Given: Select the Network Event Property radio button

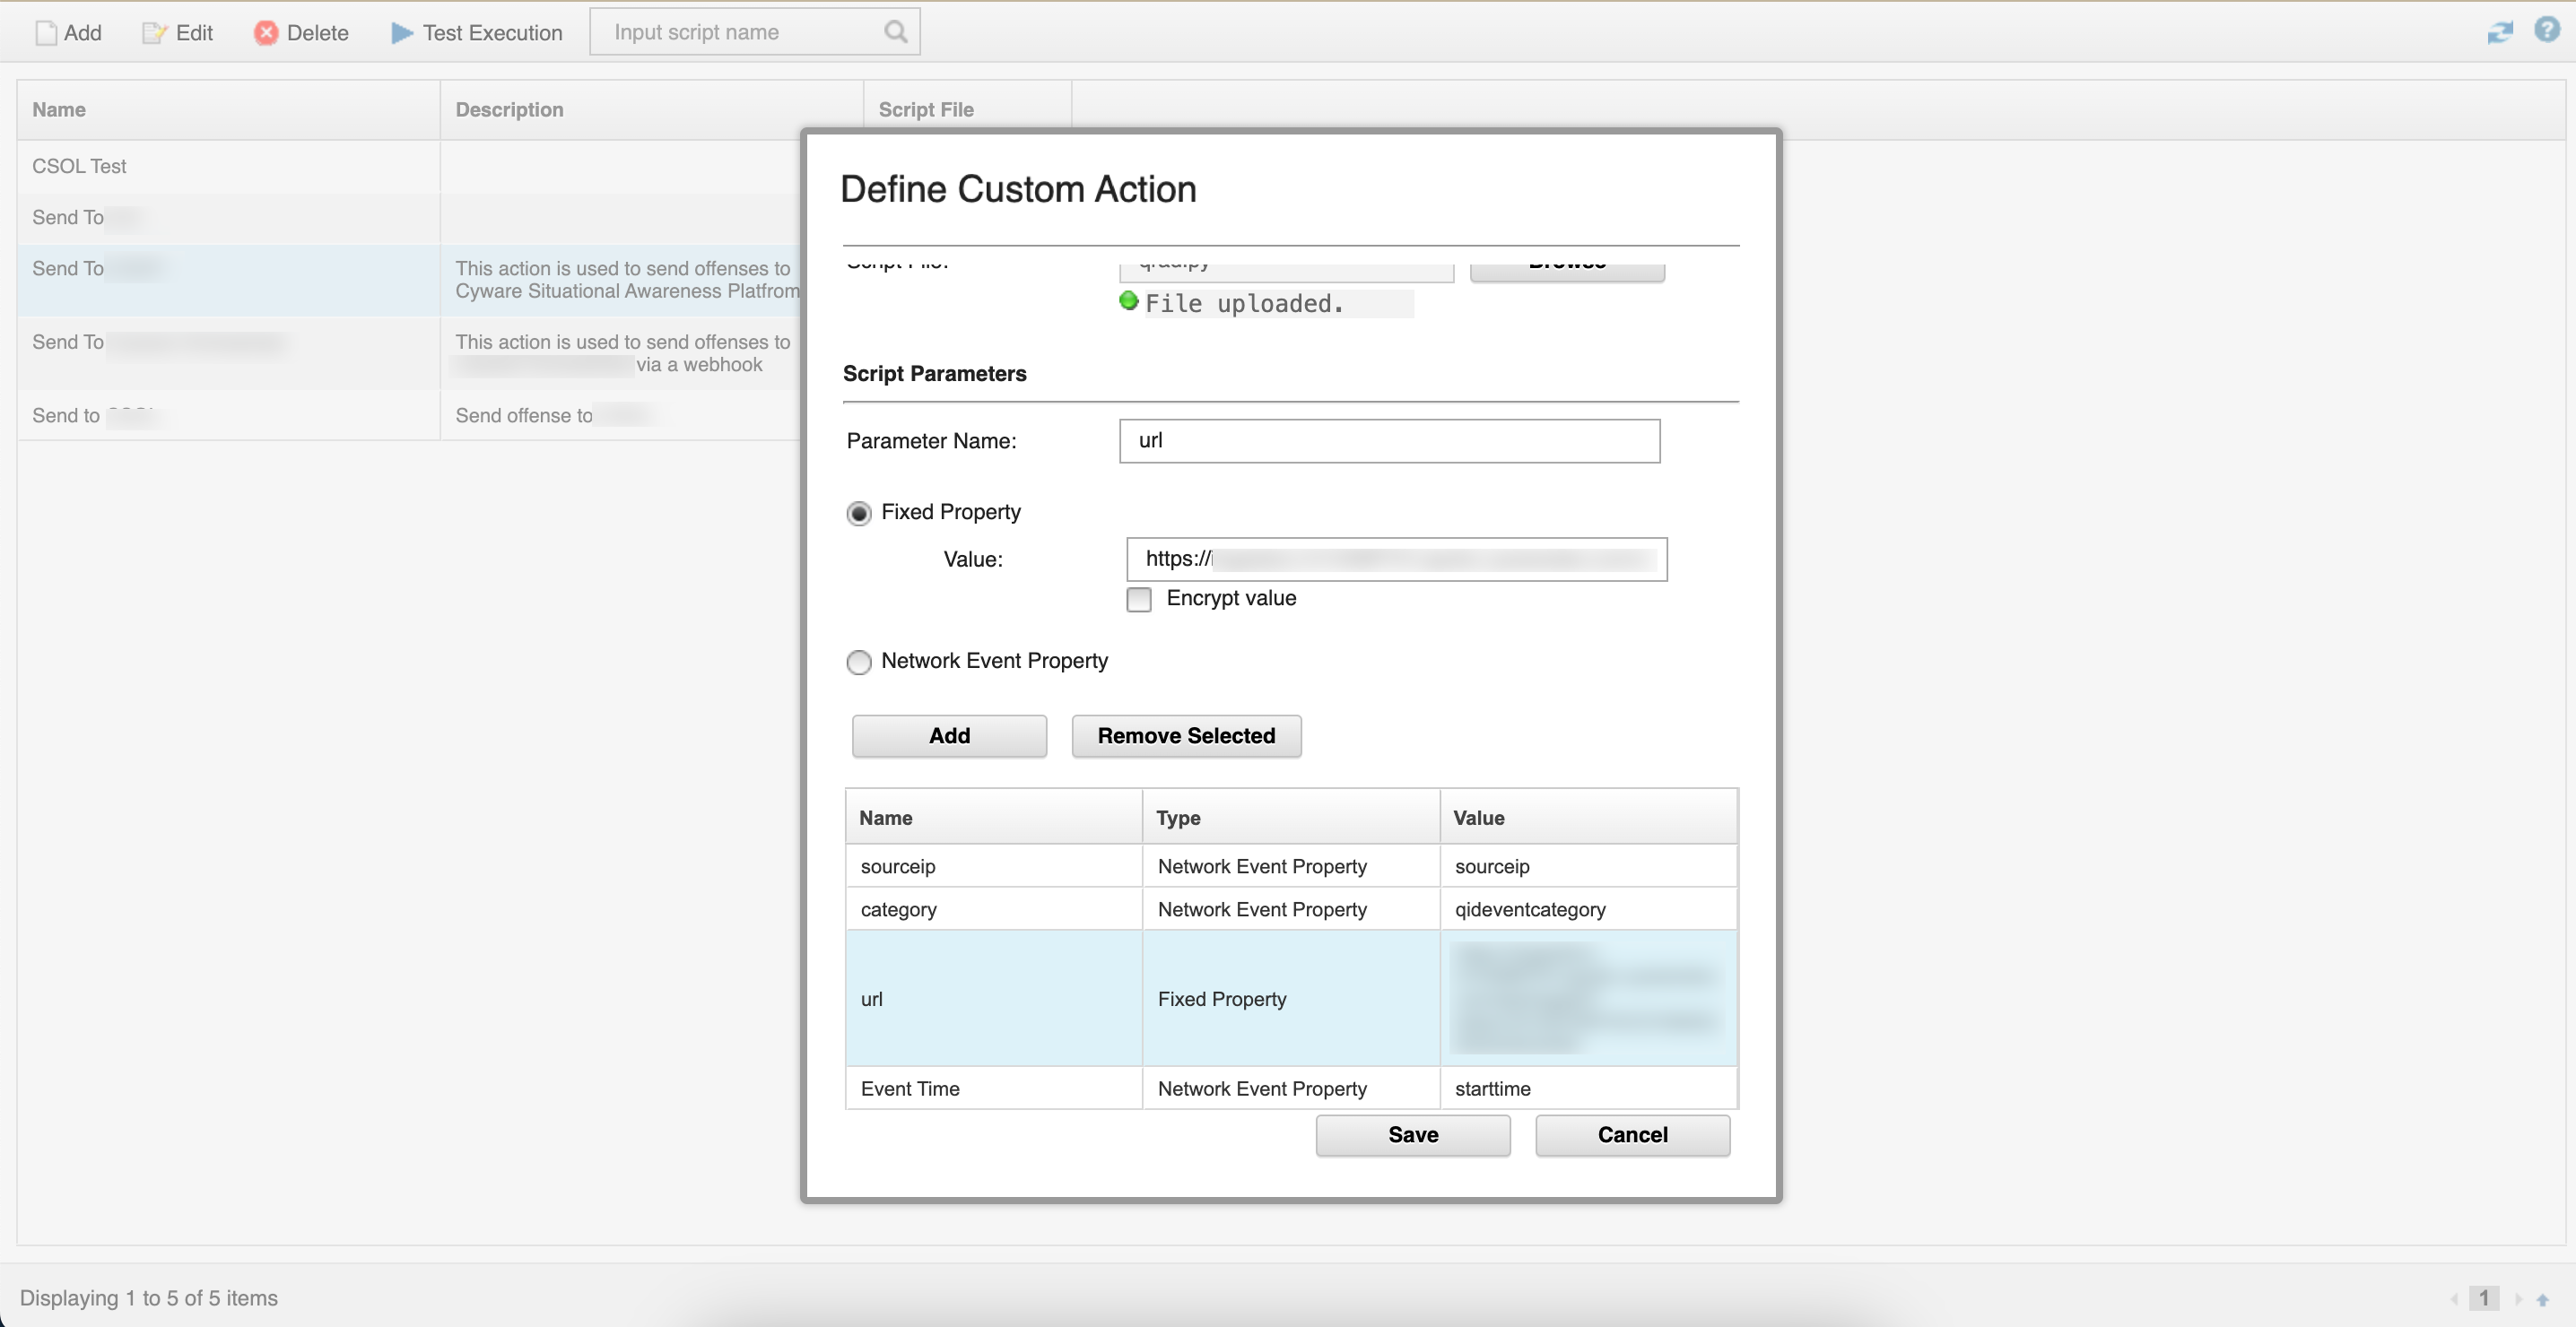Looking at the screenshot, I should [859, 662].
